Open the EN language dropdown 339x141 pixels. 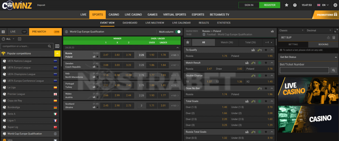(323, 5)
